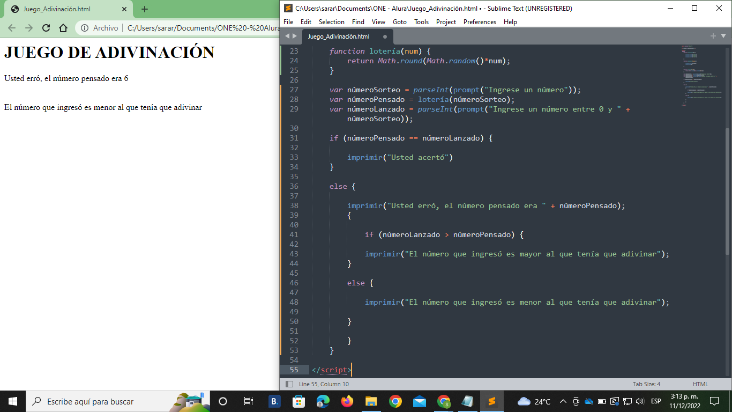Open the Project menu

(x=446, y=22)
